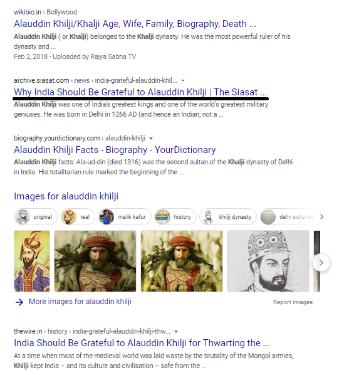Image resolution: width=354 pixels, height=375 pixels.
Task: Open the wikibio.in Alauddin Khilji/Khalji Age result
Action: click(x=135, y=24)
